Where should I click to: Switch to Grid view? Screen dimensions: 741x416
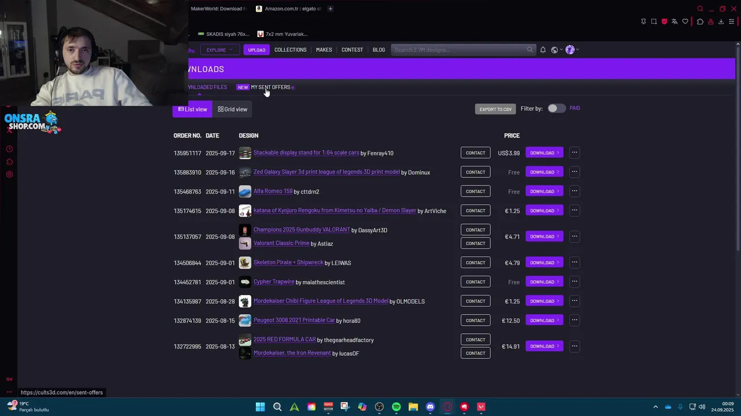point(233,109)
